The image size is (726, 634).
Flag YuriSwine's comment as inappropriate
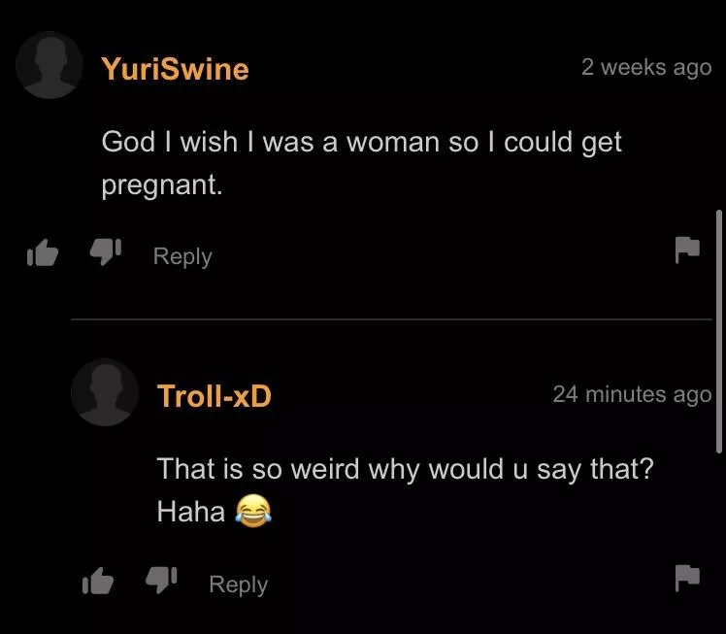coord(687,250)
